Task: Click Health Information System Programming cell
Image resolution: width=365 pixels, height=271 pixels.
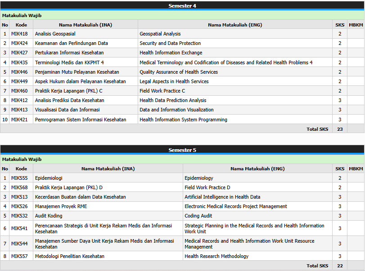Action: point(183,120)
